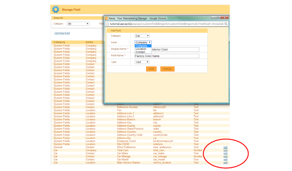292x171 pixels.
Task: Click the countryCode field name cell
Action: point(160,135)
